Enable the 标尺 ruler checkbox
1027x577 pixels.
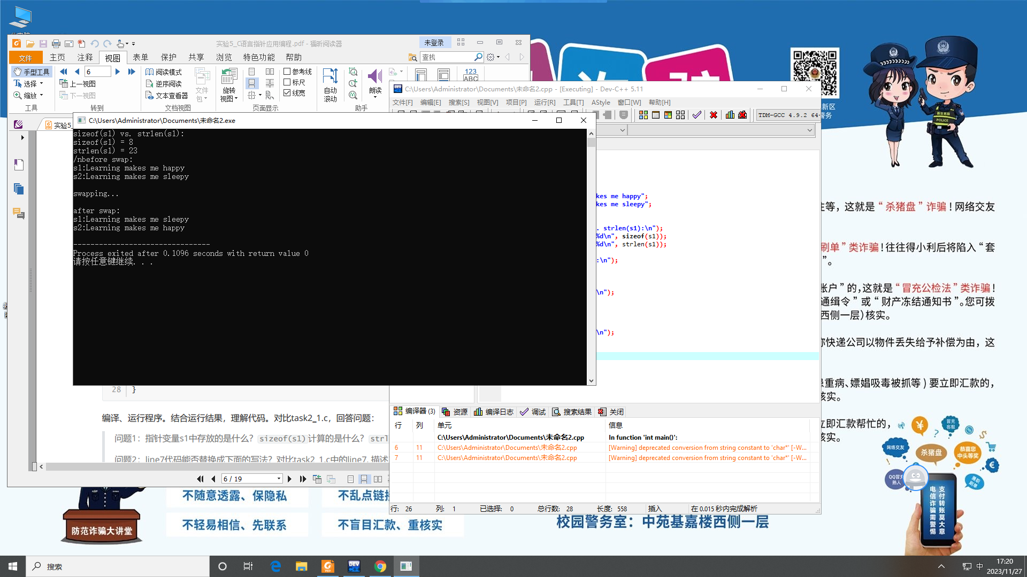tap(287, 82)
